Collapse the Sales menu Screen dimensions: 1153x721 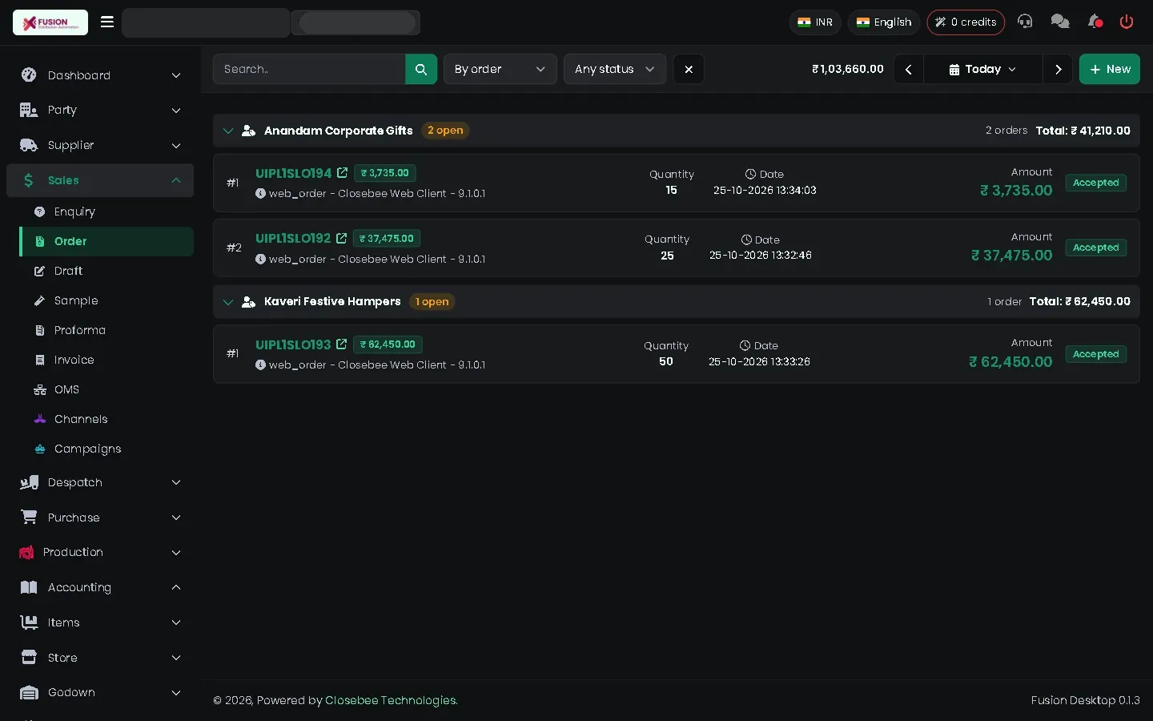(100, 180)
